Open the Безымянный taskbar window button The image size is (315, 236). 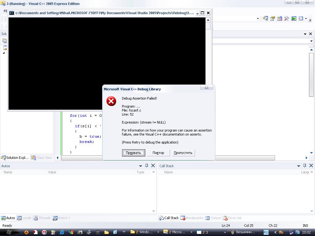(243, 232)
